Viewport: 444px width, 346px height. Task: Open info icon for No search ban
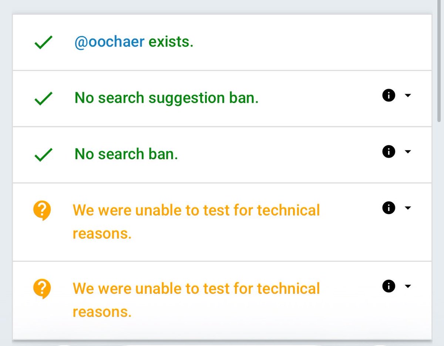pyautogui.click(x=388, y=152)
